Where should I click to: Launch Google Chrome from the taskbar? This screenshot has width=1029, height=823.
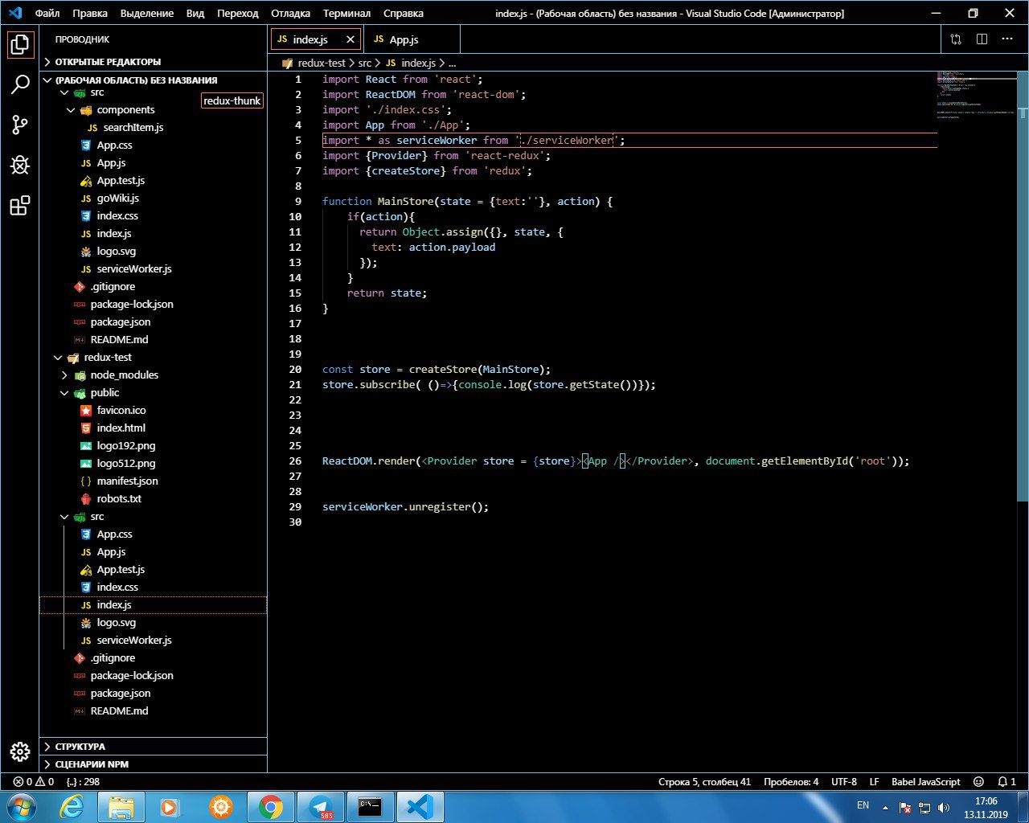[x=270, y=806]
